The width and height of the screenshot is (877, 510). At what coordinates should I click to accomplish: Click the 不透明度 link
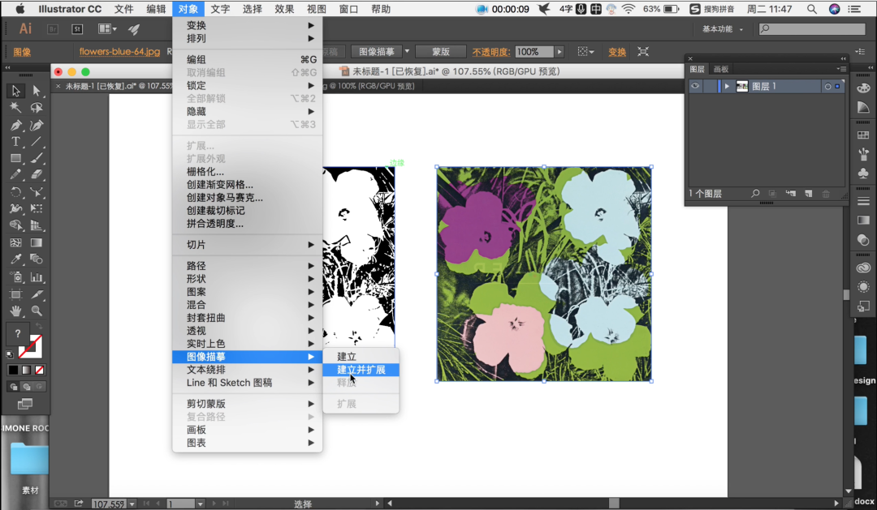491,52
